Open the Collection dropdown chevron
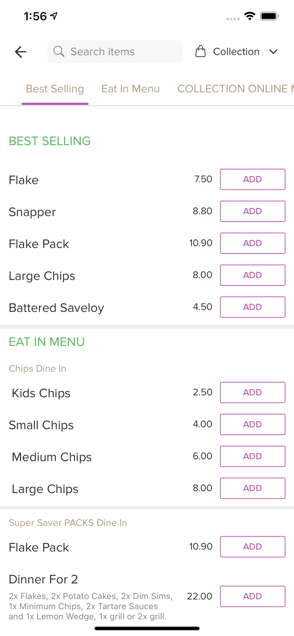294x636 pixels. pos(273,52)
